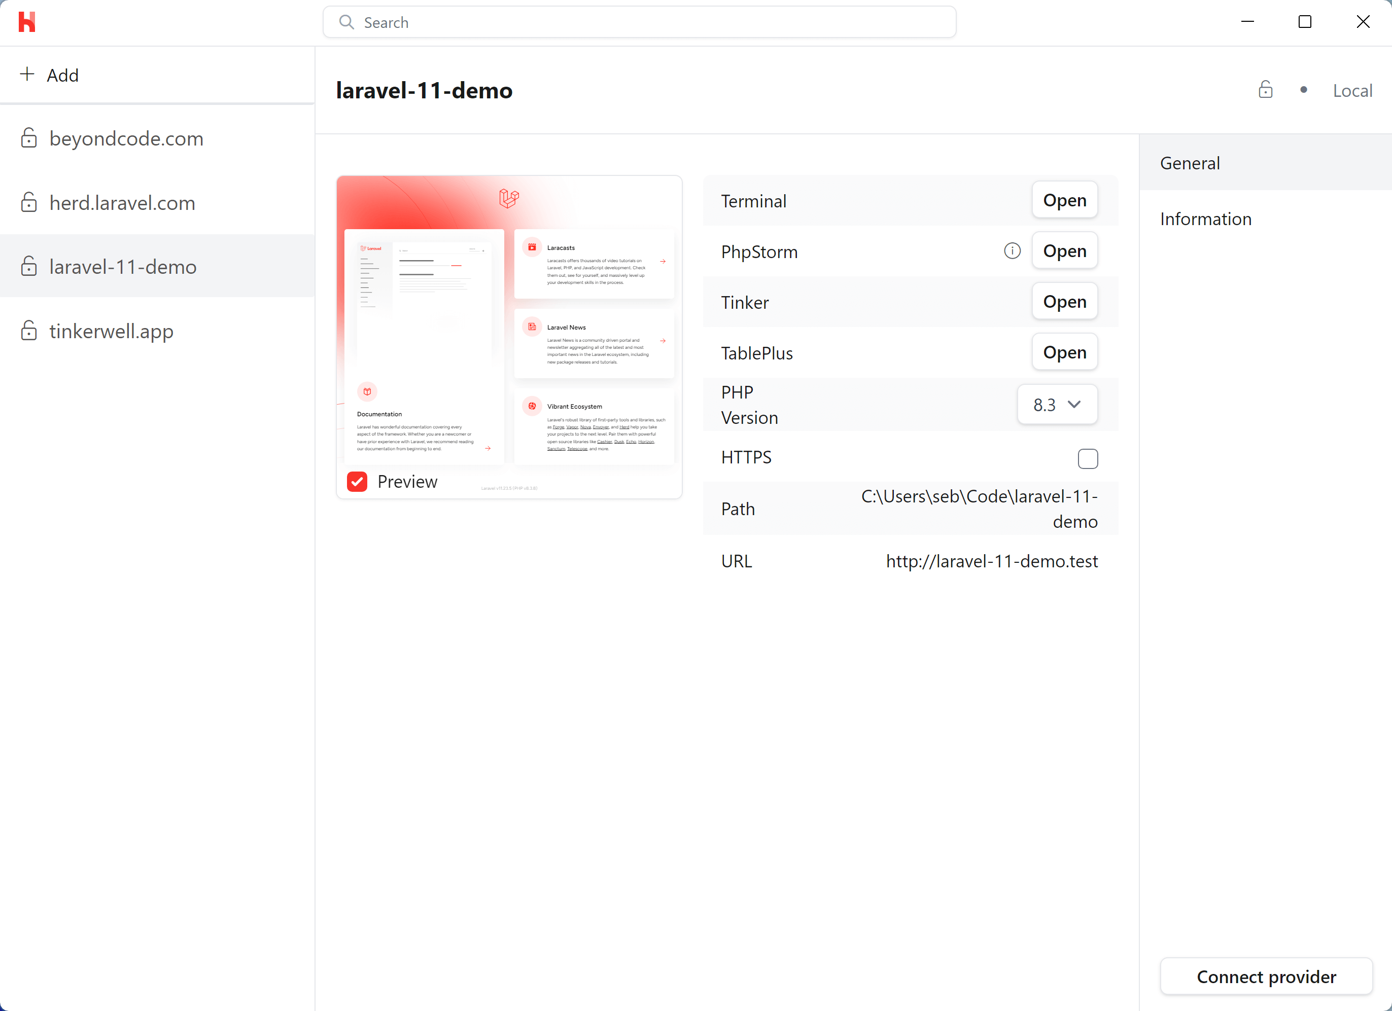Image resolution: width=1392 pixels, height=1011 pixels.
Task: Enable the HTTPS checkbox
Action: pyautogui.click(x=1087, y=458)
